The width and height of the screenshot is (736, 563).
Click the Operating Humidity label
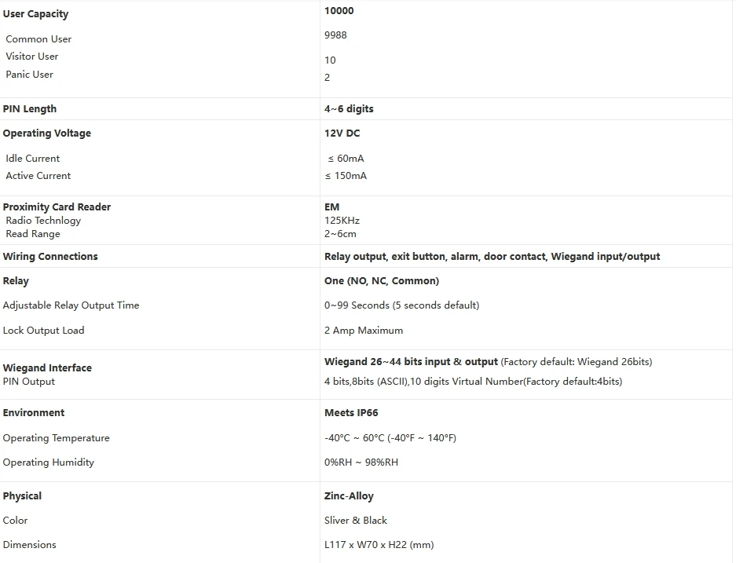(49, 462)
